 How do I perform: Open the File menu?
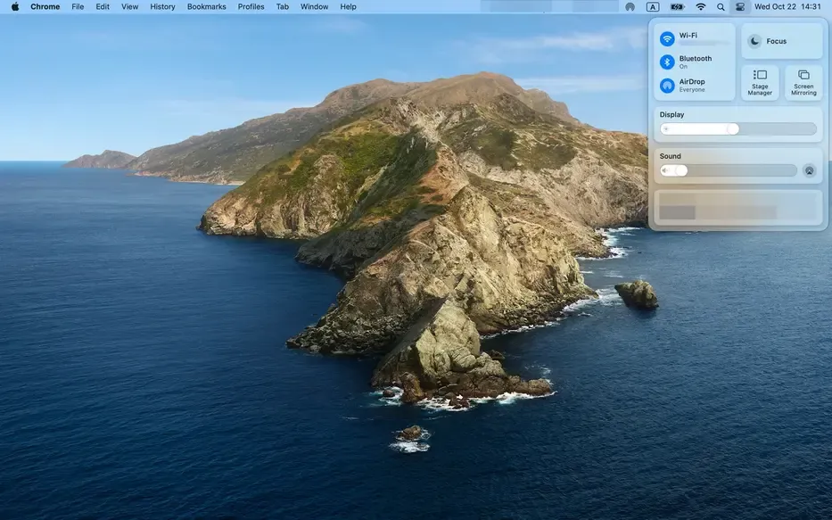[x=78, y=7]
